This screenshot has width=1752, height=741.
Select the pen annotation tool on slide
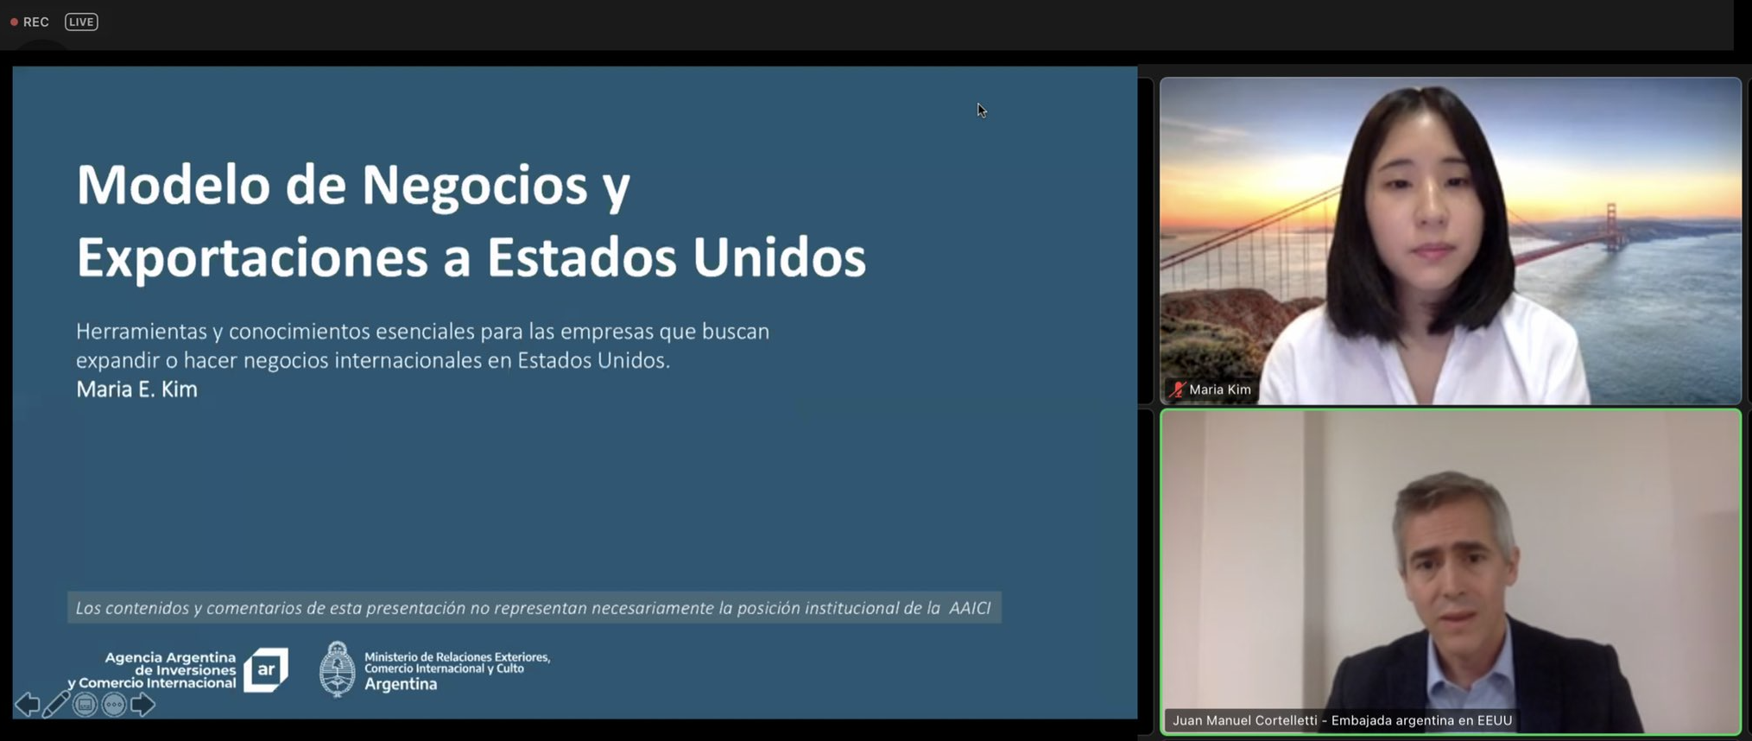[56, 705]
